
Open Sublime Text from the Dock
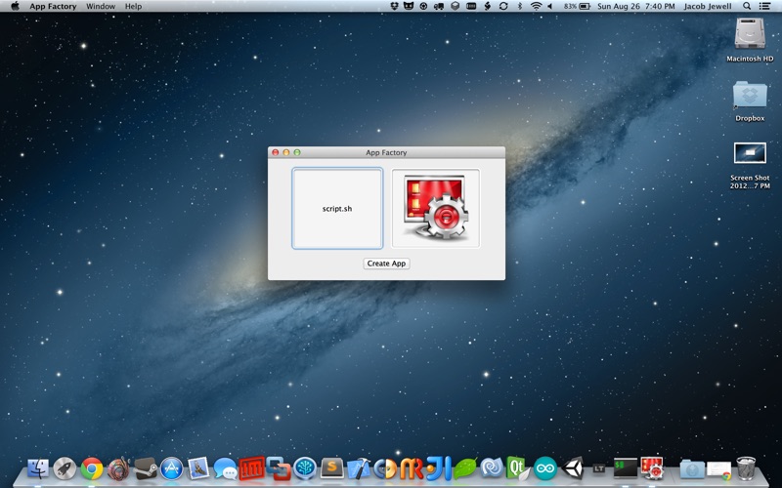[x=332, y=468]
